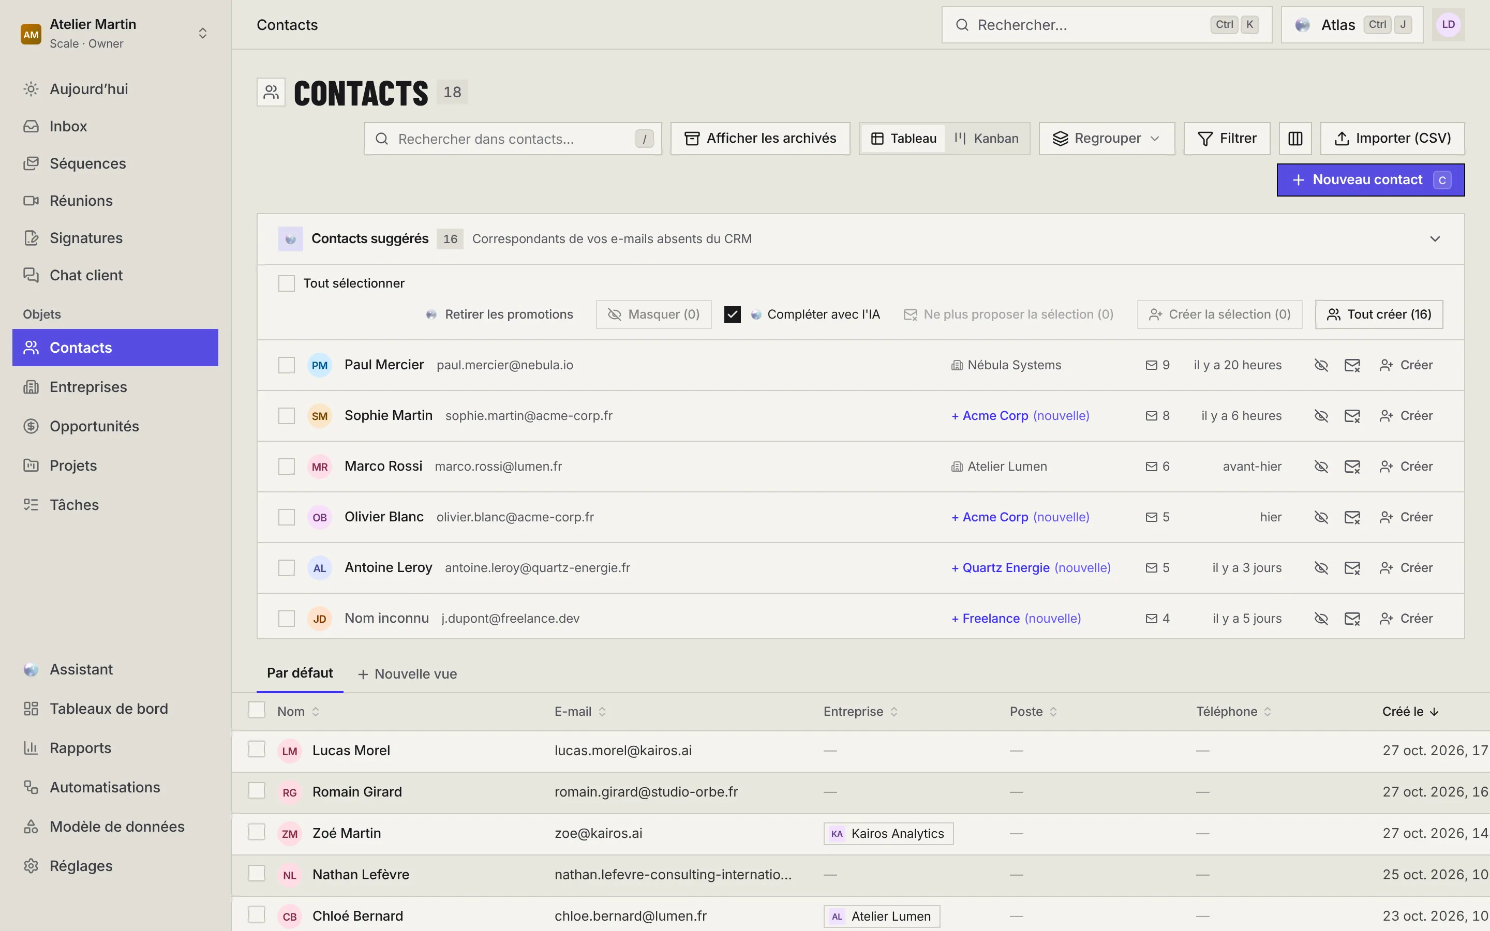
Task: Tick the table header select-all checkbox
Action: [256, 710]
